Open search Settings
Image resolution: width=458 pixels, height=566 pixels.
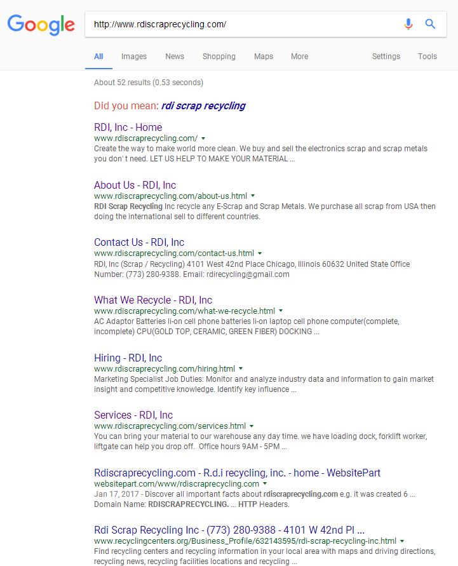(386, 57)
